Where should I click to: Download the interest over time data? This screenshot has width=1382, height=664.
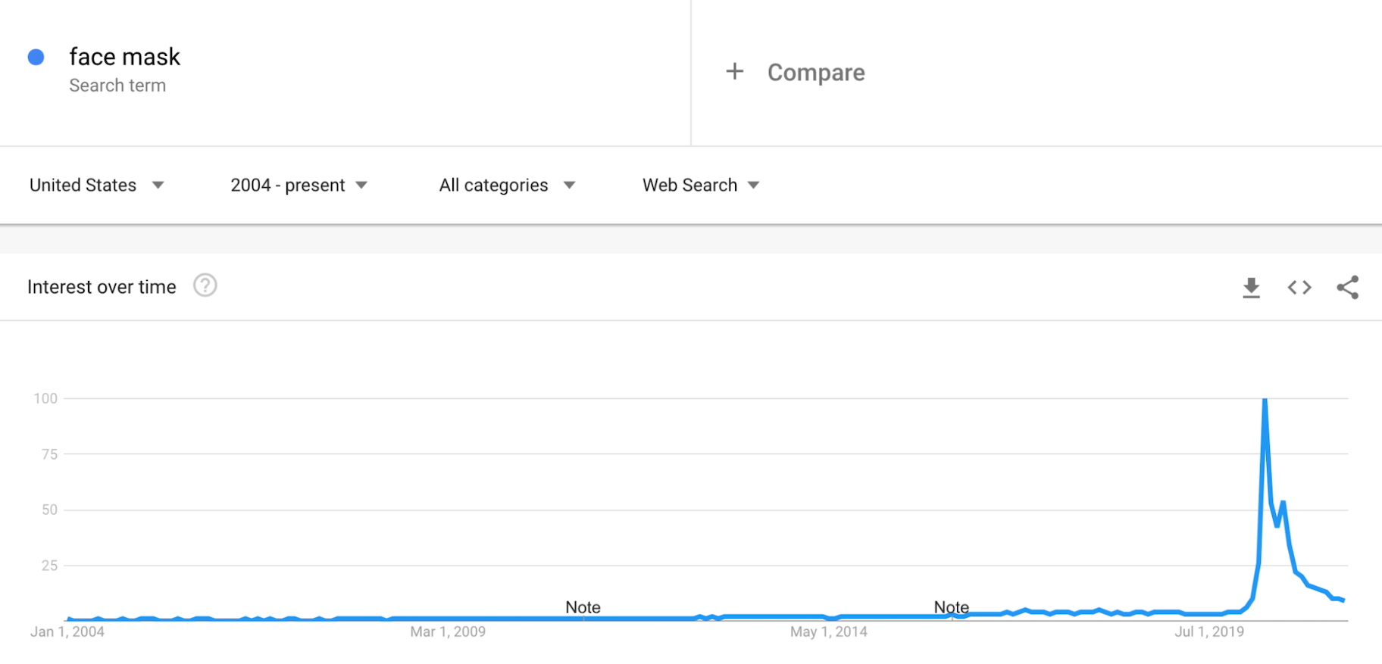[1251, 287]
